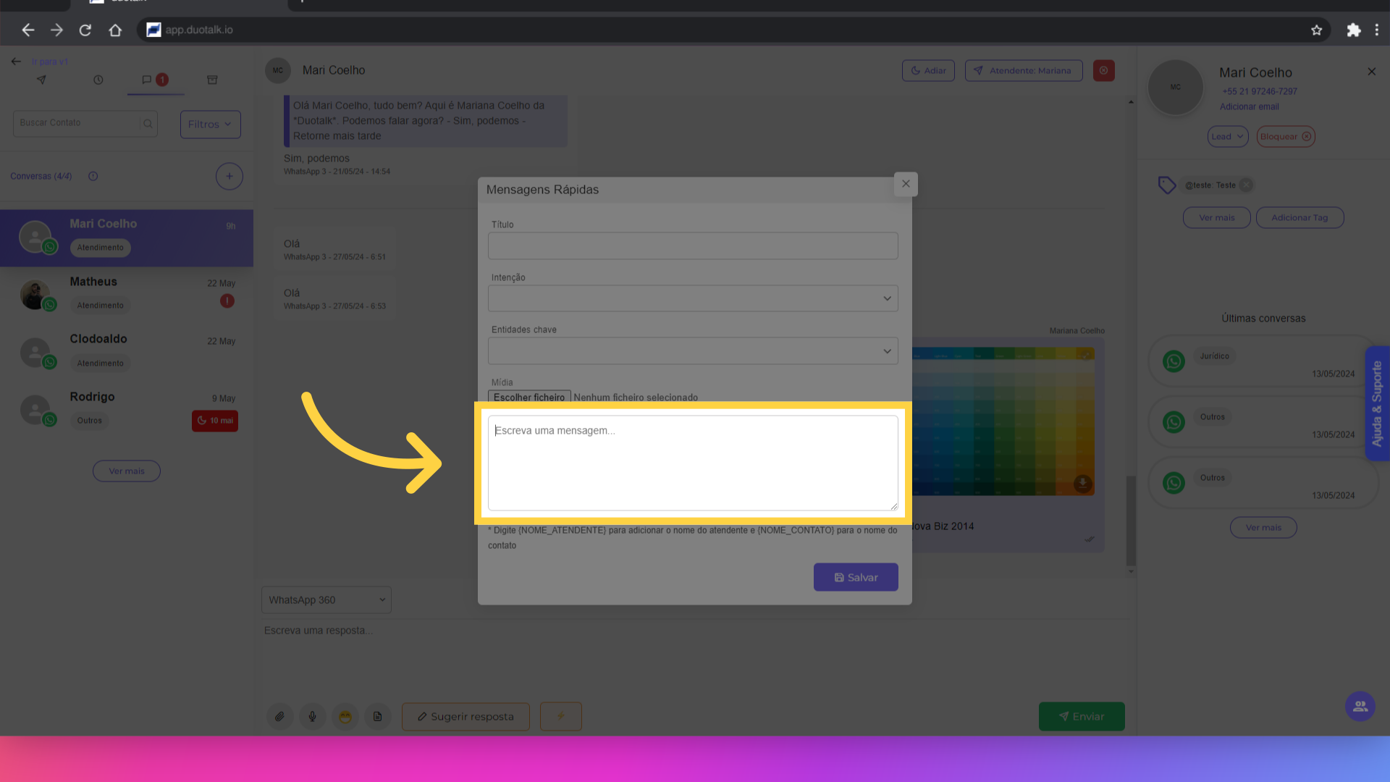This screenshot has width=1390, height=782.
Task: Expand the Intenção dropdown
Action: [x=693, y=298]
